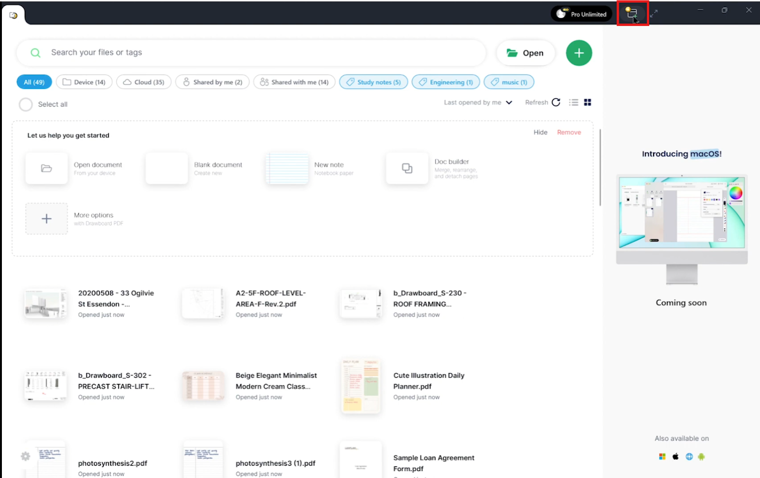Click the web globe platform icon
Viewport: 760px width, 478px height.
pyautogui.click(x=689, y=457)
